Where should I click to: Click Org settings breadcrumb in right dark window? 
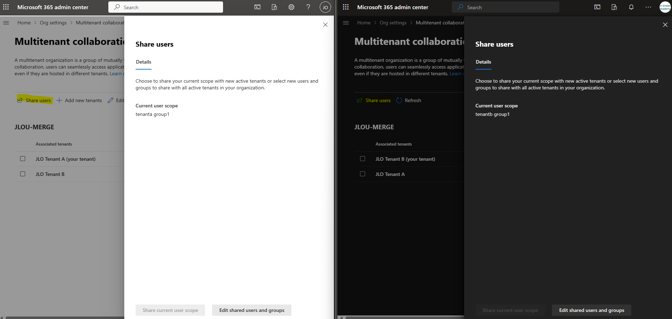(x=393, y=23)
